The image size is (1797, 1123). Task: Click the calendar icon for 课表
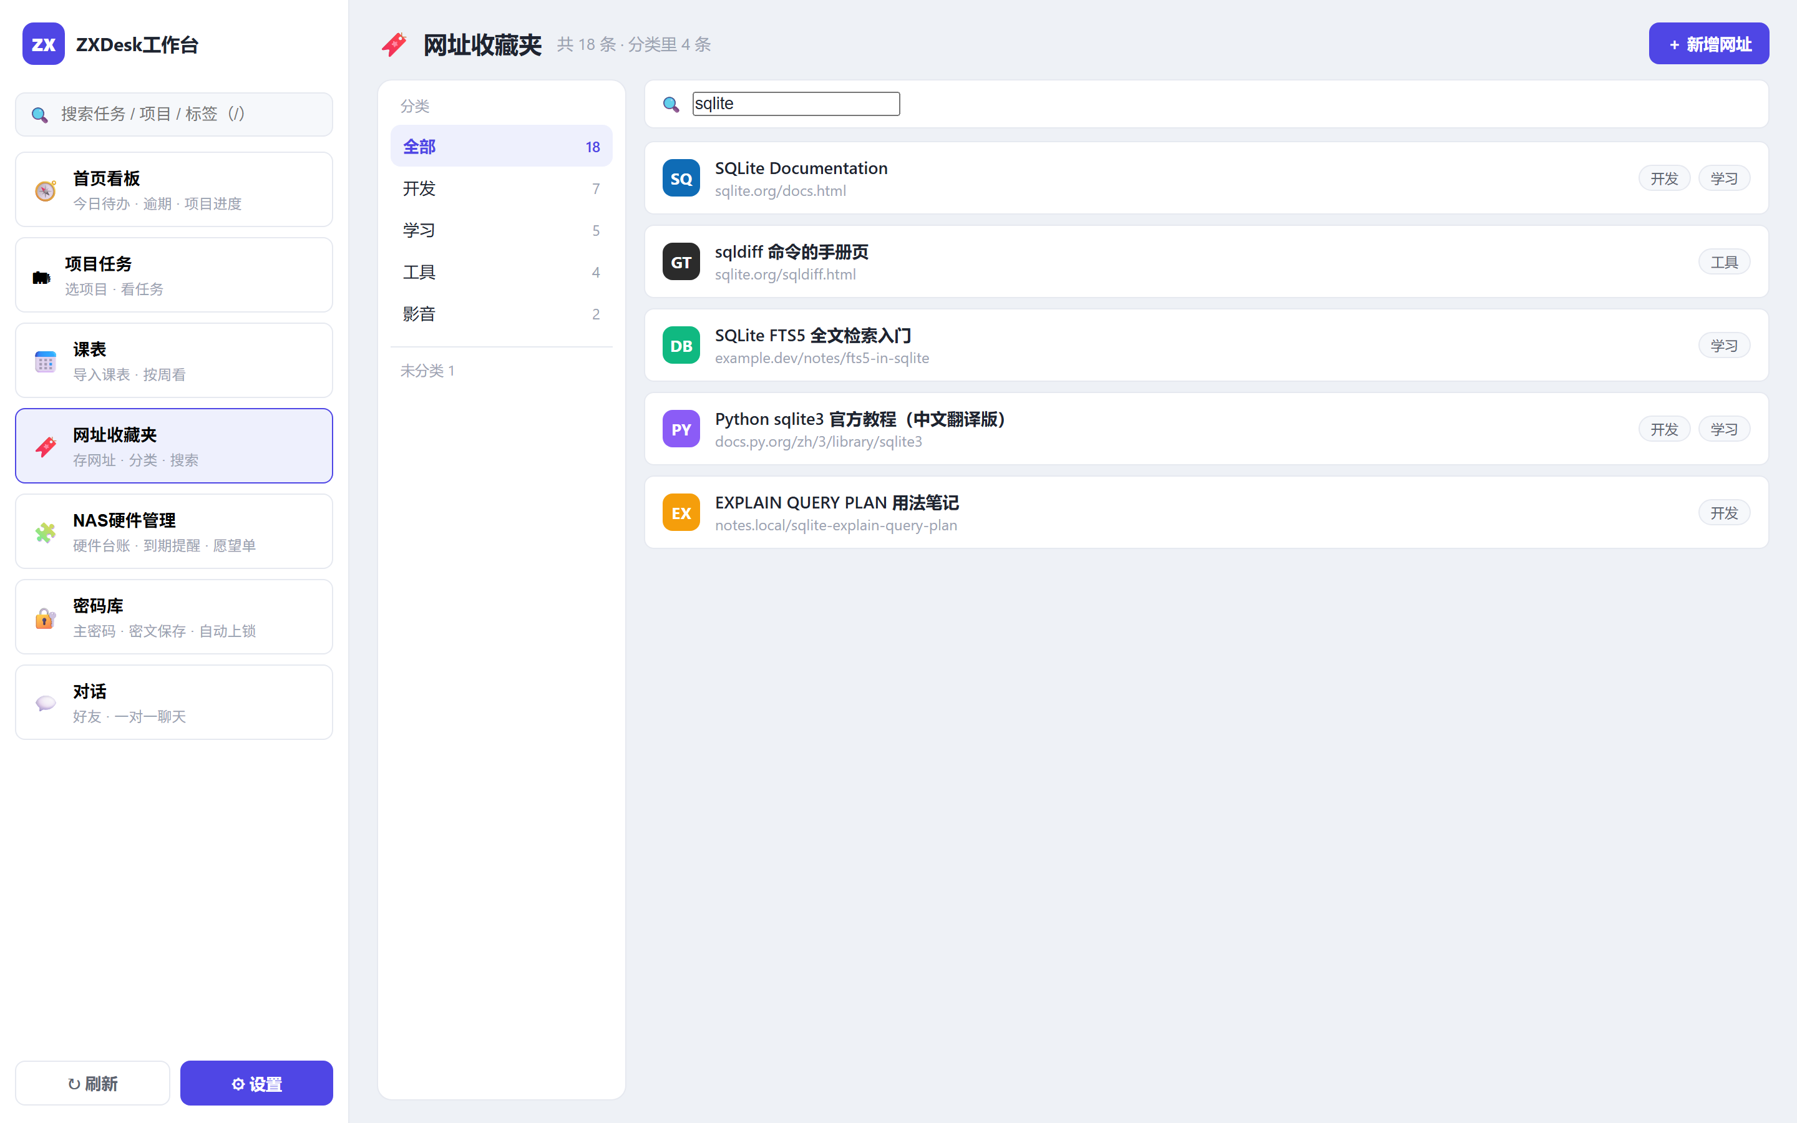click(46, 362)
